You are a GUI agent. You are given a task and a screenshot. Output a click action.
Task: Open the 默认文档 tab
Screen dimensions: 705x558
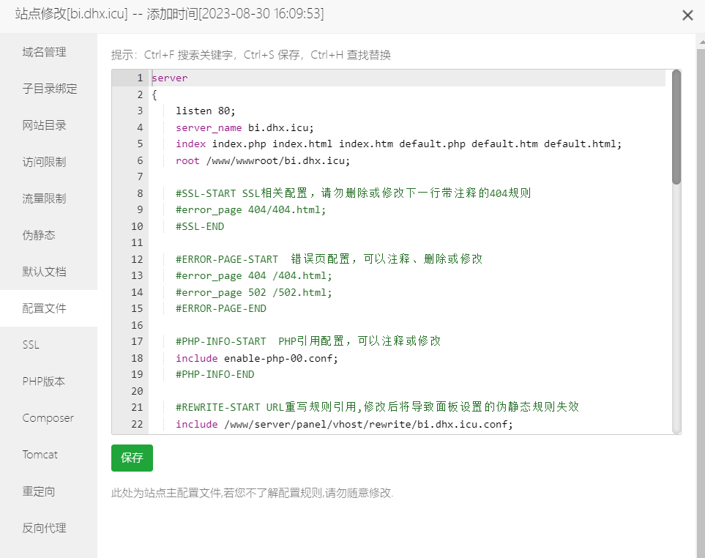tap(48, 272)
